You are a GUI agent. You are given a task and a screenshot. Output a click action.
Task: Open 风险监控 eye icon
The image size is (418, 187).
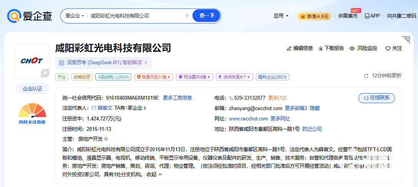coord(352,48)
